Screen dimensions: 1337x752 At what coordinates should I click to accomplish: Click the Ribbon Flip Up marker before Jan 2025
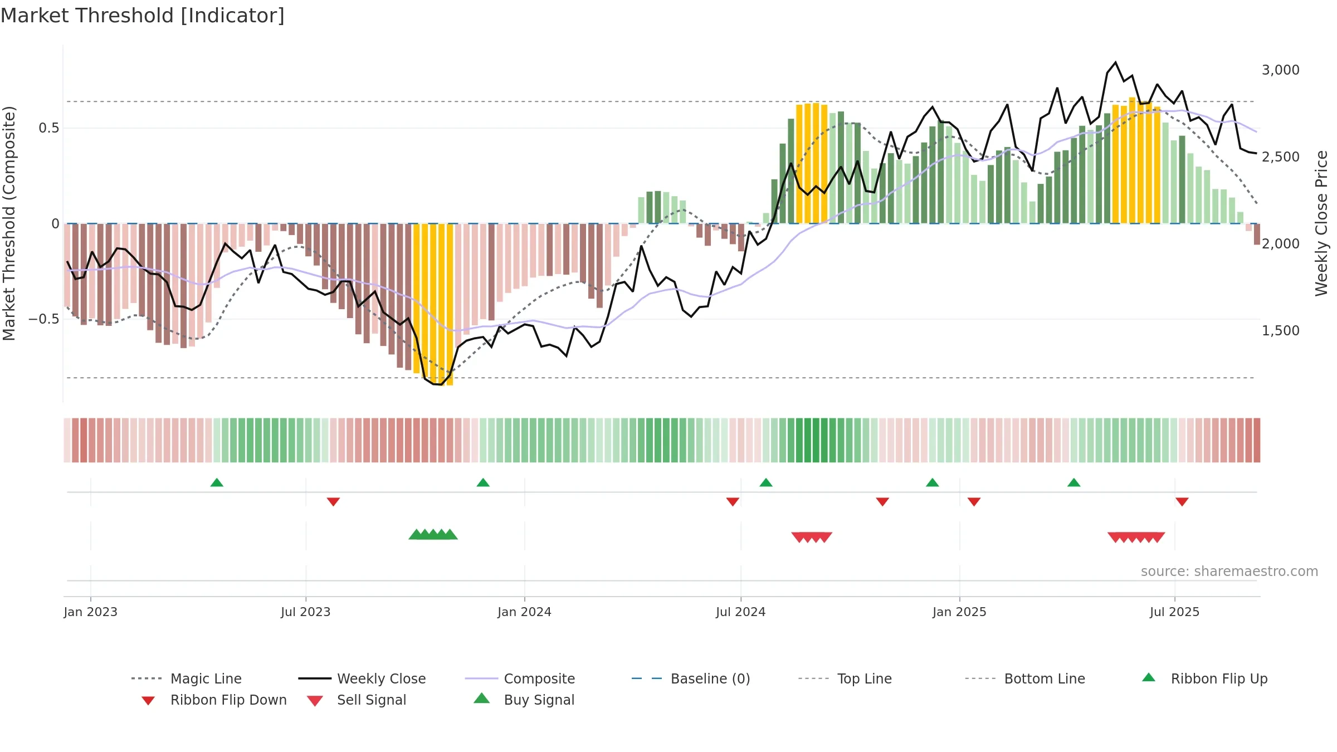pyautogui.click(x=933, y=482)
